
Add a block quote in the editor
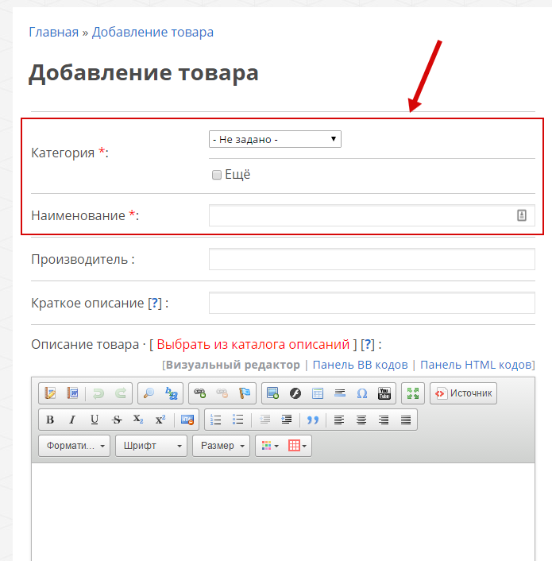pos(312,420)
